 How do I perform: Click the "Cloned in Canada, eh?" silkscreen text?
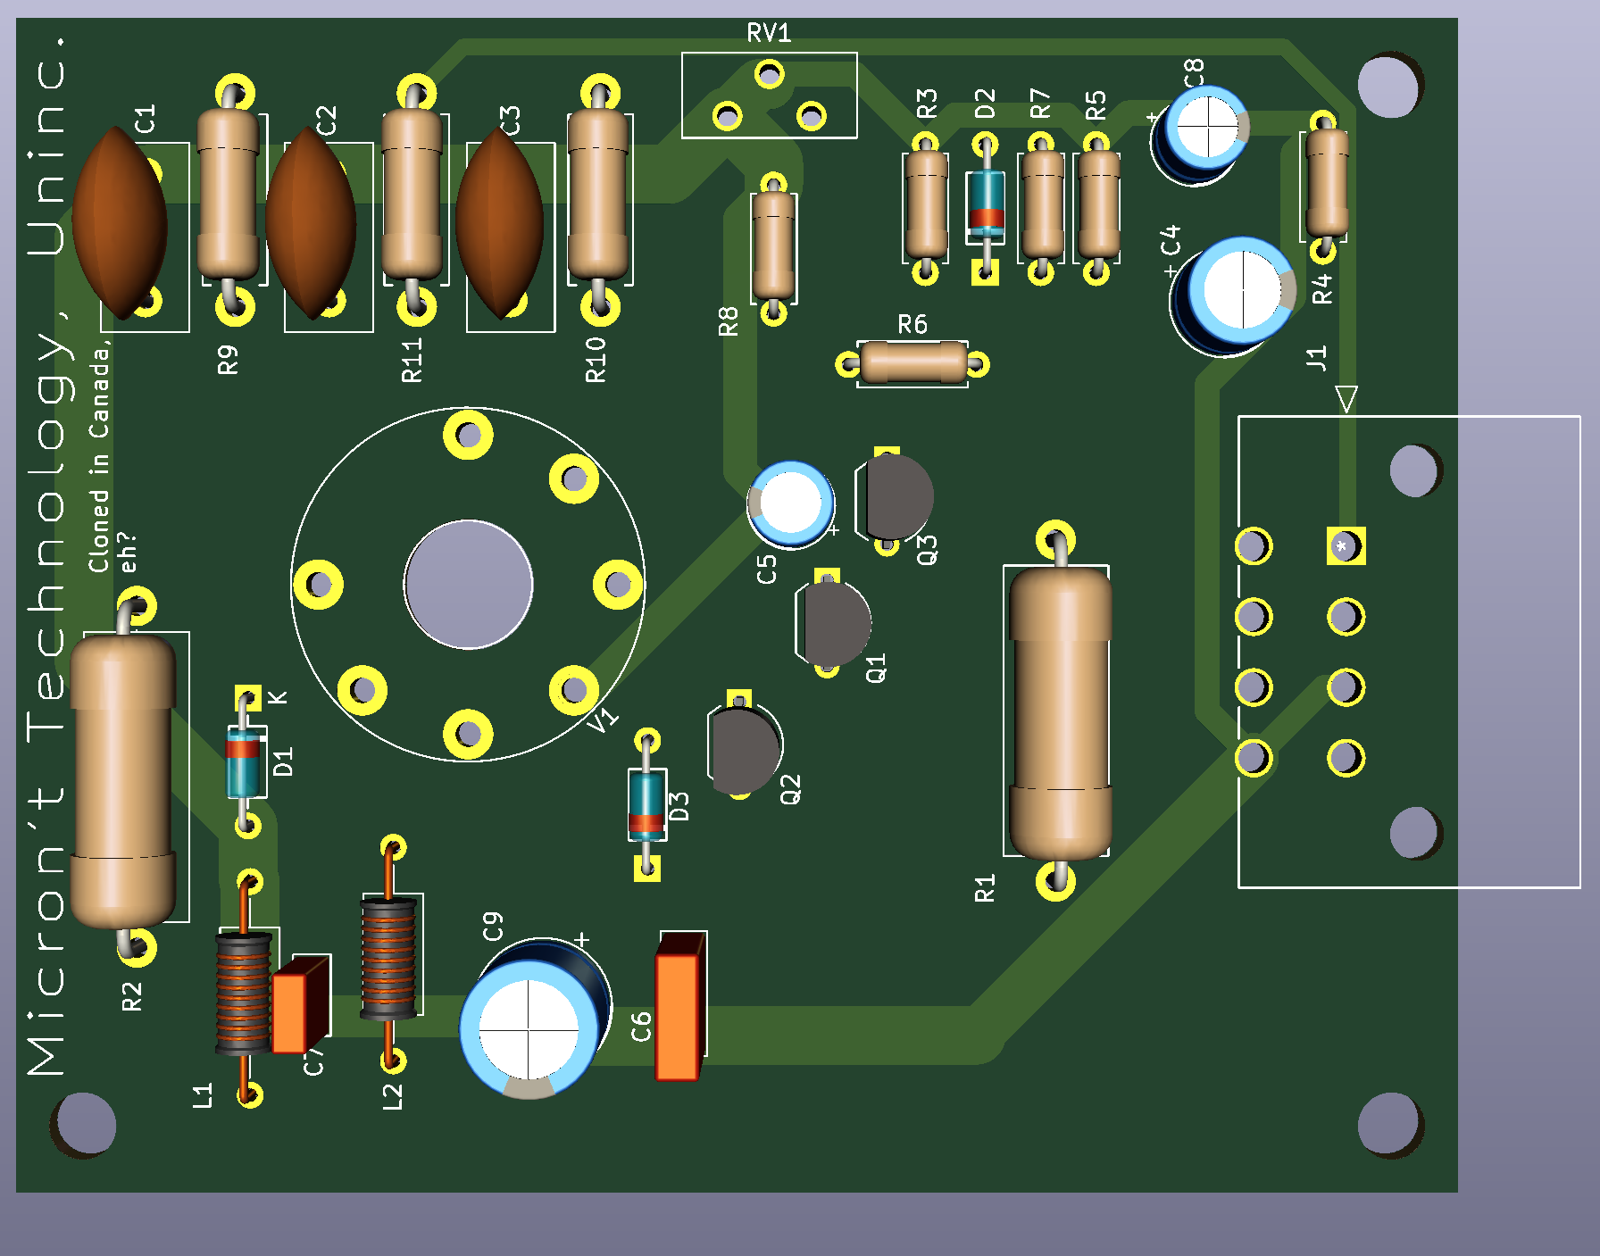coord(112,457)
